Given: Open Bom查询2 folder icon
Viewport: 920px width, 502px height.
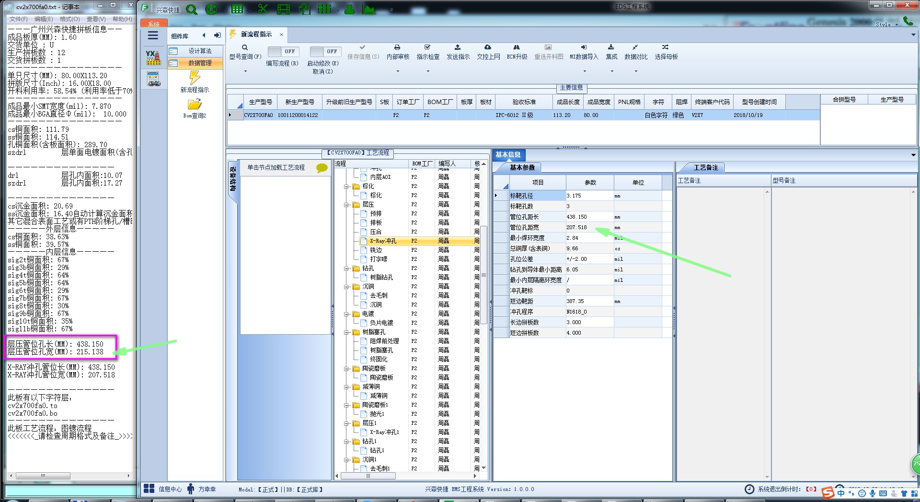Looking at the screenshot, I should (x=195, y=104).
